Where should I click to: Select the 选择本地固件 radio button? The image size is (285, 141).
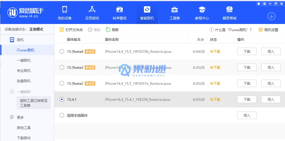coord(62,115)
